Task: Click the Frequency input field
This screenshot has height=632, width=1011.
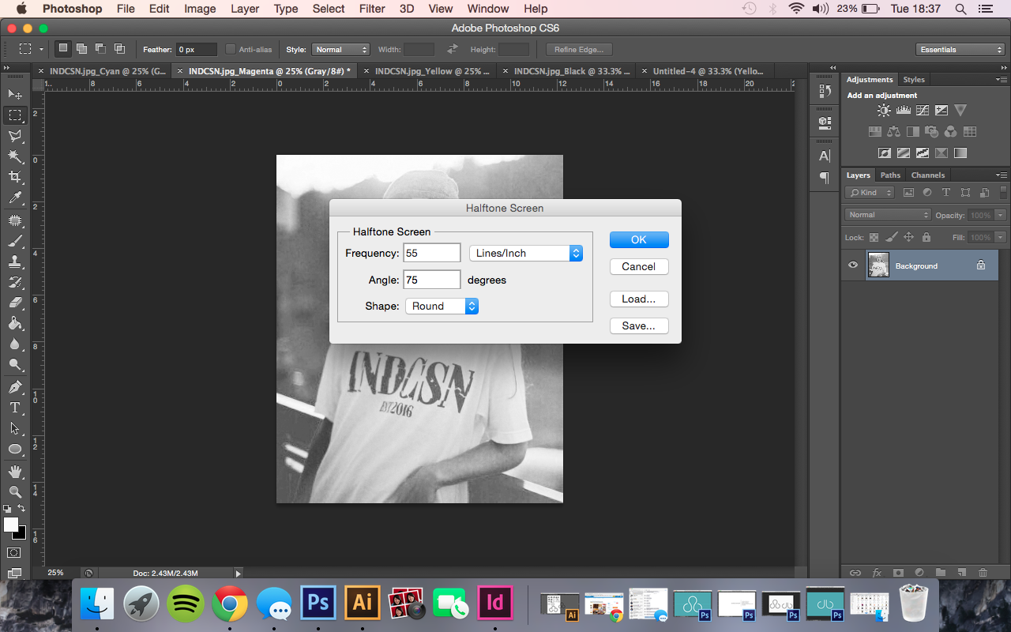Action: click(x=432, y=253)
